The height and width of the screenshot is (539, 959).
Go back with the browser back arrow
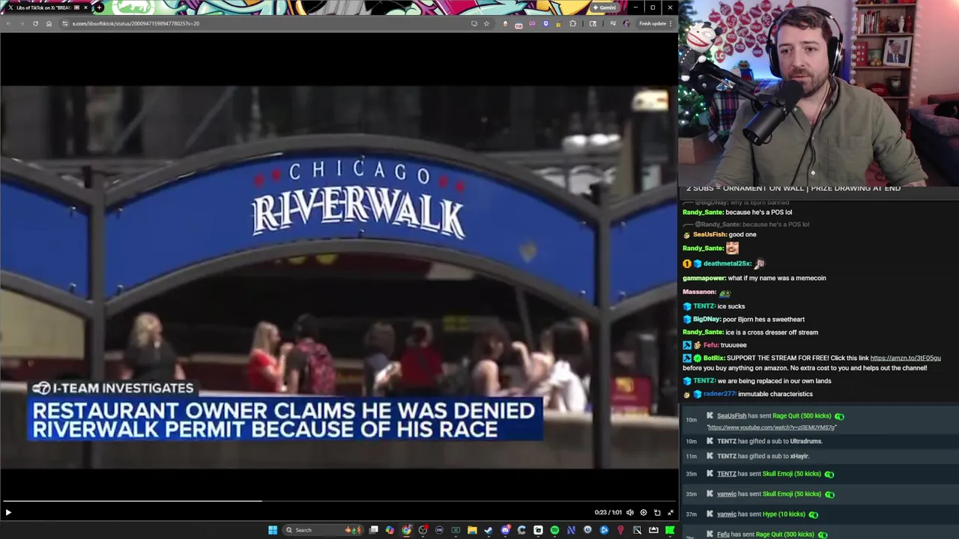(8, 23)
